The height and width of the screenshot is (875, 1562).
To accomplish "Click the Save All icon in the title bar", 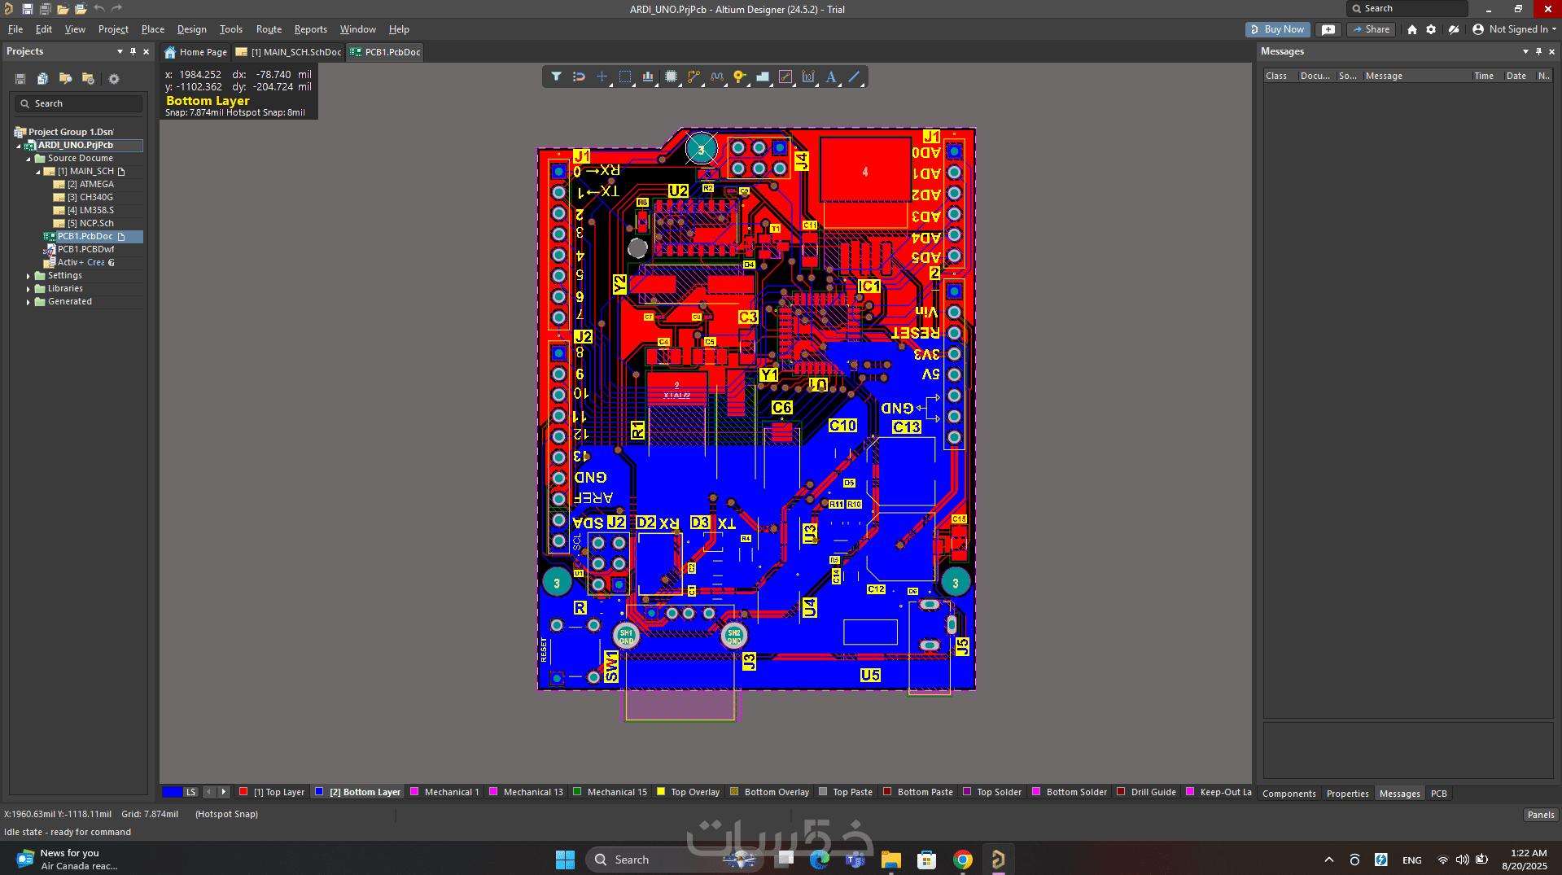I will point(45,9).
